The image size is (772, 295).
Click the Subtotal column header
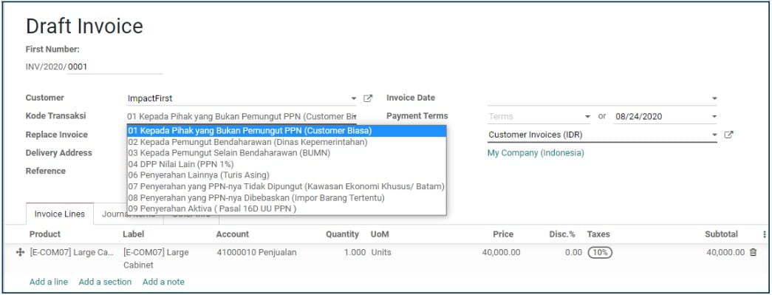click(x=721, y=234)
